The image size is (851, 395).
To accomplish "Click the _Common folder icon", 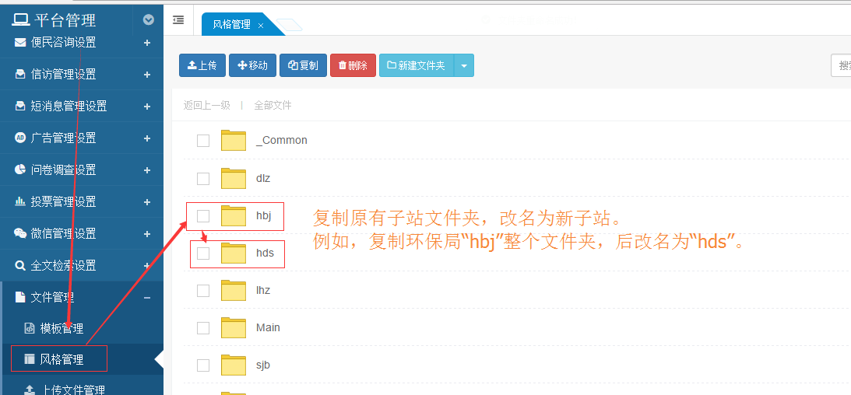I will point(234,140).
